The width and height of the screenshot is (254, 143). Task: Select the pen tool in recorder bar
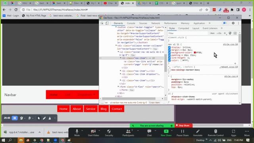point(44,118)
